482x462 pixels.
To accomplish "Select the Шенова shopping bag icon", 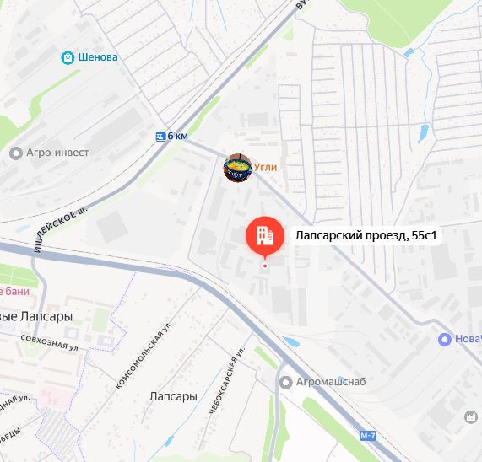I will point(68,57).
